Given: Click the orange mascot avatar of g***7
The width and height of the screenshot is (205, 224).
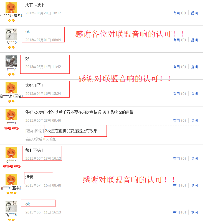Looking at the screenshot, I should pos(11,153).
